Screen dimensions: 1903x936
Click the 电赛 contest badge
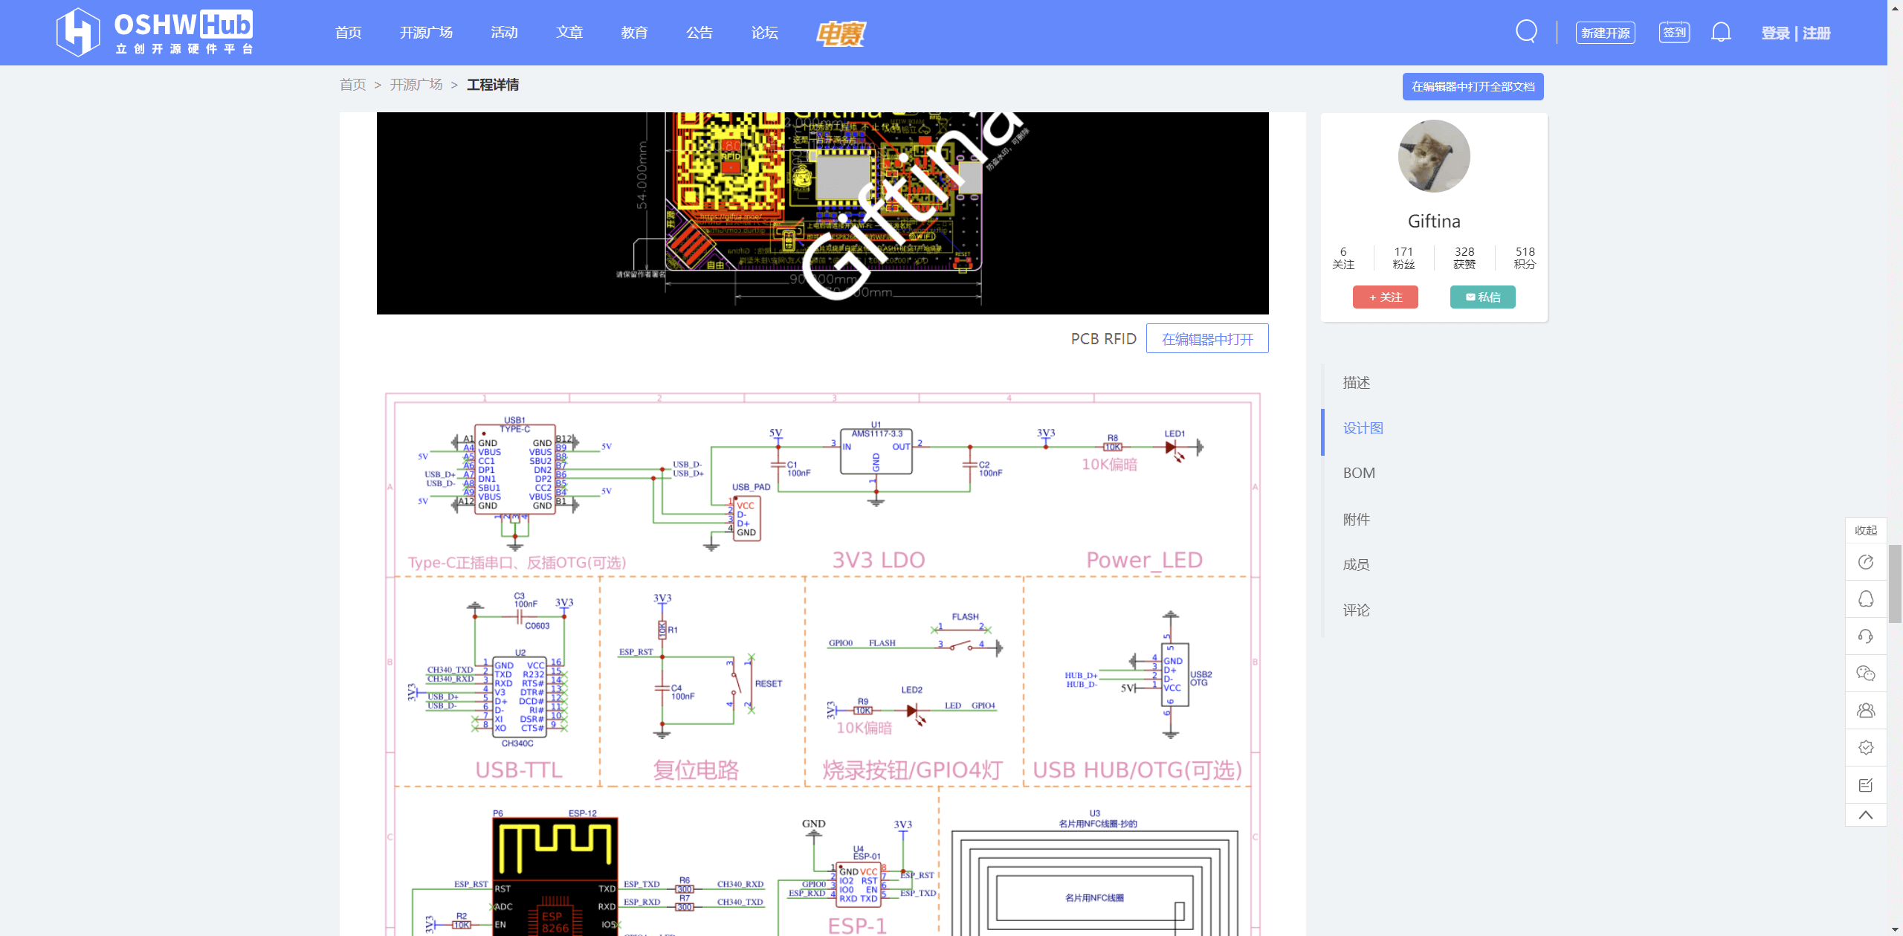(x=841, y=33)
